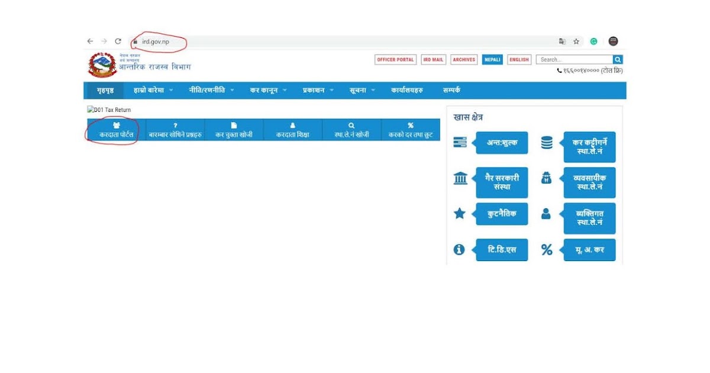Open स्था.ले.नं खोजी search tab

351,130
